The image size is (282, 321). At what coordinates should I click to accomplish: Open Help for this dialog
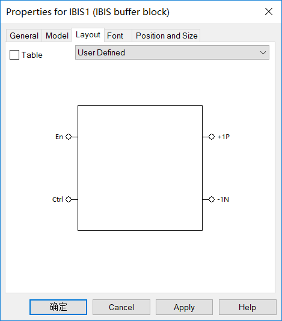click(x=248, y=307)
